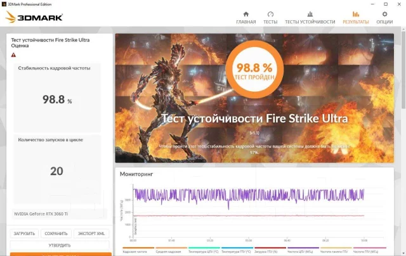The height and width of the screenshot is (256, 406).
Task: Click the Стабильность кадровой частоты 98.8 % card
Action: pyautogui.click(x=57, y=98)
